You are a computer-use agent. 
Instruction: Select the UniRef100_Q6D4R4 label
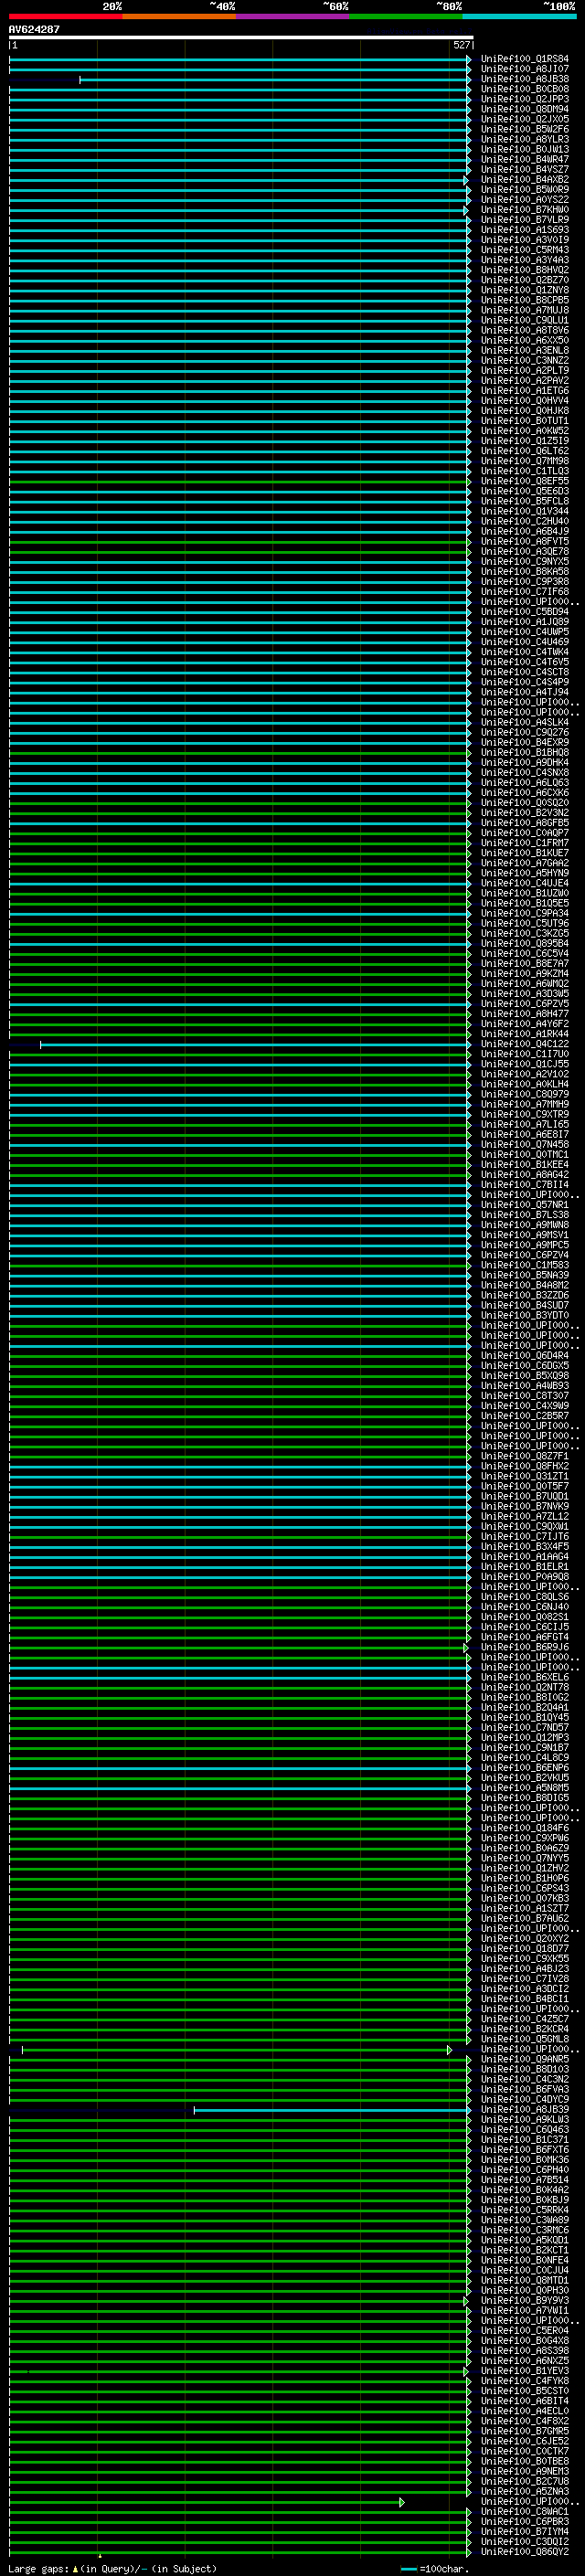click(524, 1355)
